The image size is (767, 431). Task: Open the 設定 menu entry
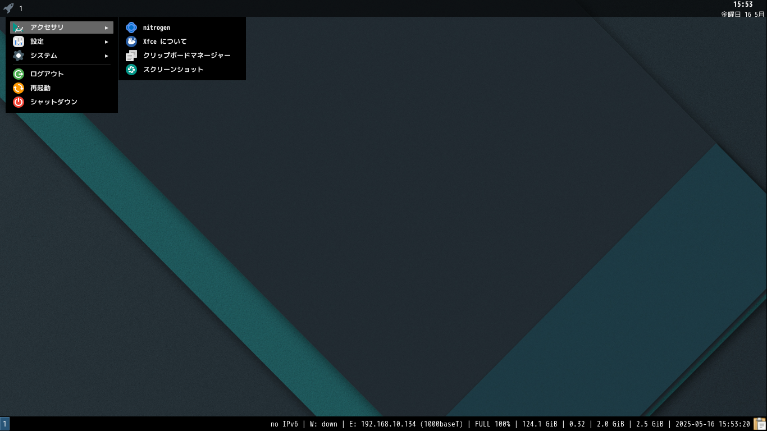pyautogui.click(x=62, y=42)
